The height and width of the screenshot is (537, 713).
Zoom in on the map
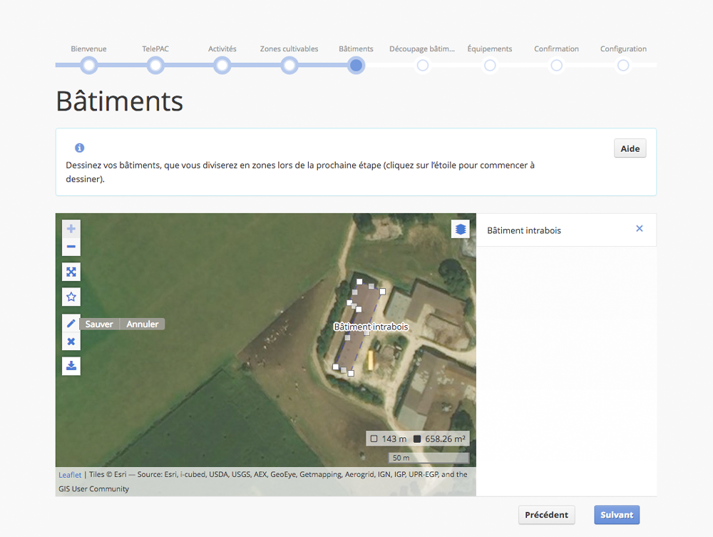click(x=71, y=228)
